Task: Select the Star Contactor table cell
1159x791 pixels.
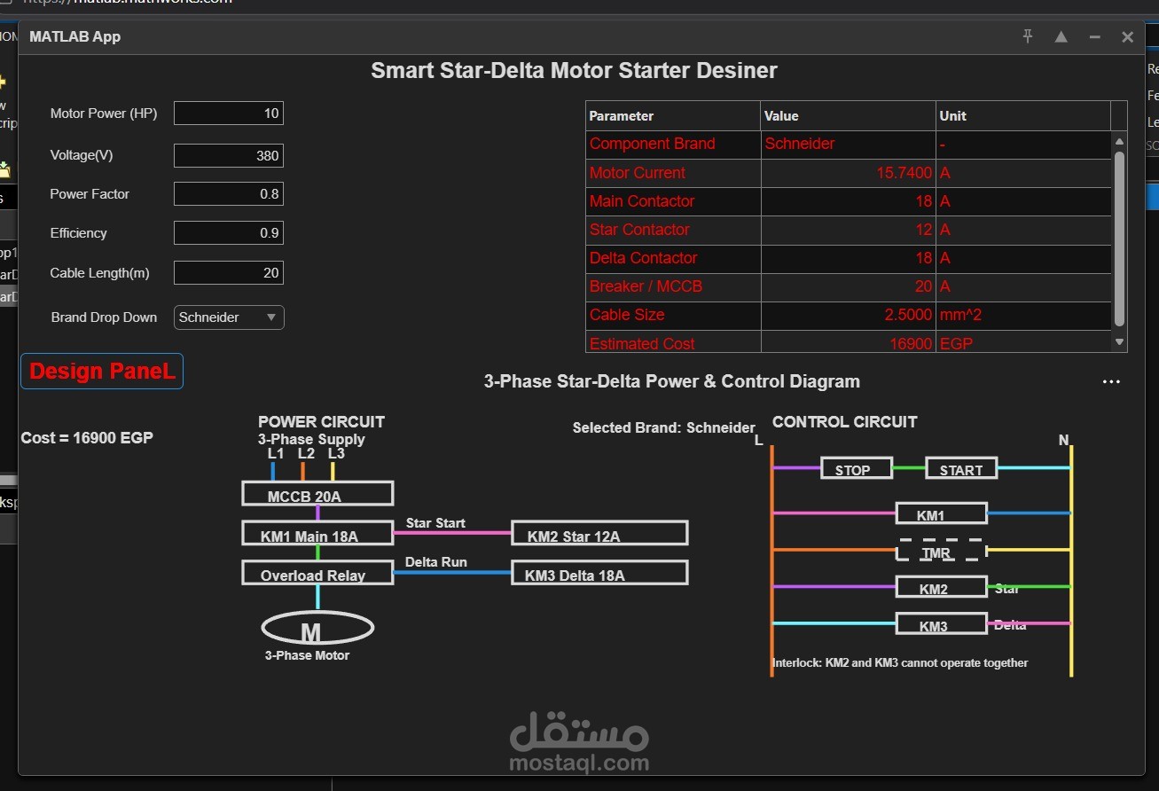Action: tap(673, 230)
